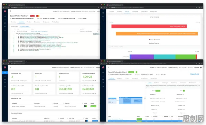Collapse sidebar menu in failed-job Exceptions window
The image size is (206, 125).
coord(10,11)
